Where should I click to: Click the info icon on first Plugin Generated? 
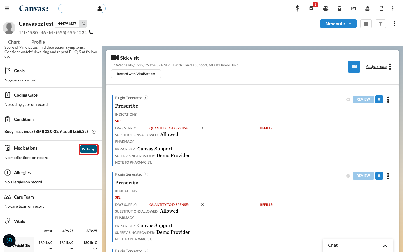pyautogui.click(x=146, y=98)
